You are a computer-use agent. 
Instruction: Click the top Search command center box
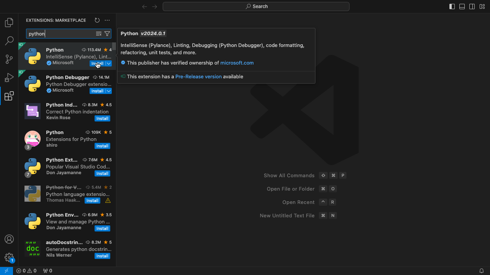click(x=256, y=6)
